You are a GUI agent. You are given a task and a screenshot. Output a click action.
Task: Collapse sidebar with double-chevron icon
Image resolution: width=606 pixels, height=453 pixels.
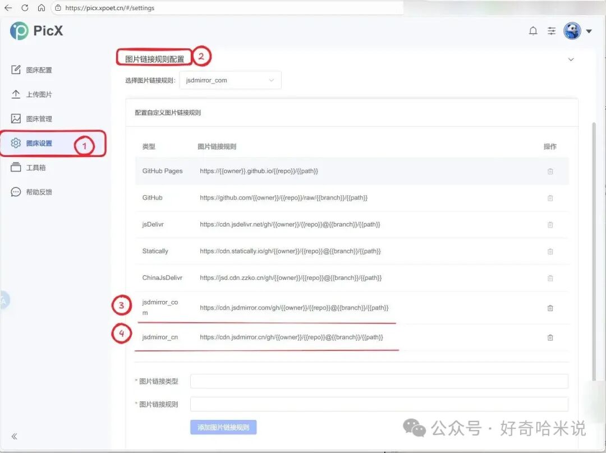14,436
